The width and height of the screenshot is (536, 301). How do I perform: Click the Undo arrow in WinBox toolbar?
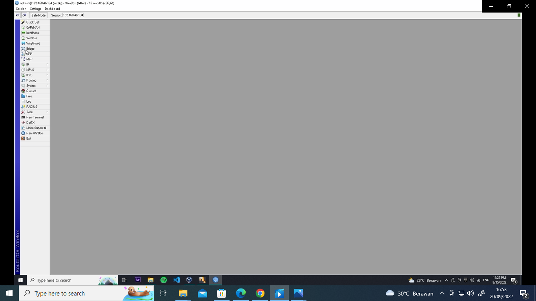click(x=17, y=15)
